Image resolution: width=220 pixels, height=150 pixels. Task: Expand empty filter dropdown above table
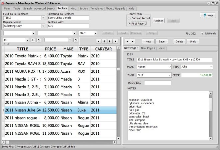pos(70,40)
